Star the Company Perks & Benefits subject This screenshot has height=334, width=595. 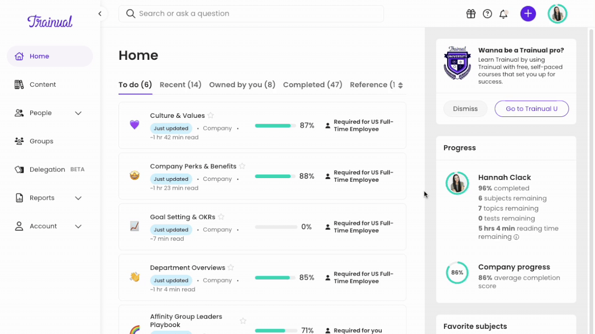(242, 166)
